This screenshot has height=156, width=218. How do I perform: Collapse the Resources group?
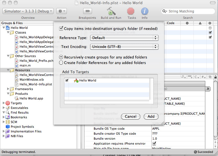(8, 70)
